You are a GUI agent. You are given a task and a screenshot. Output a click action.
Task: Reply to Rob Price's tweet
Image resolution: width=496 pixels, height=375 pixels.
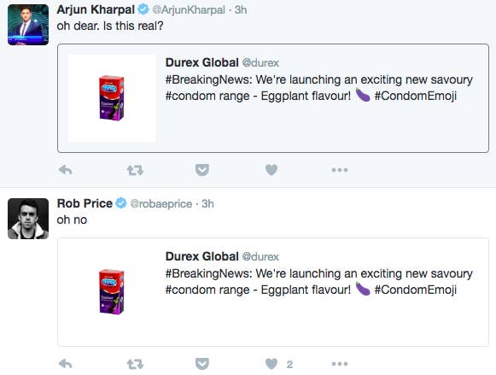(x=66, y=364)
